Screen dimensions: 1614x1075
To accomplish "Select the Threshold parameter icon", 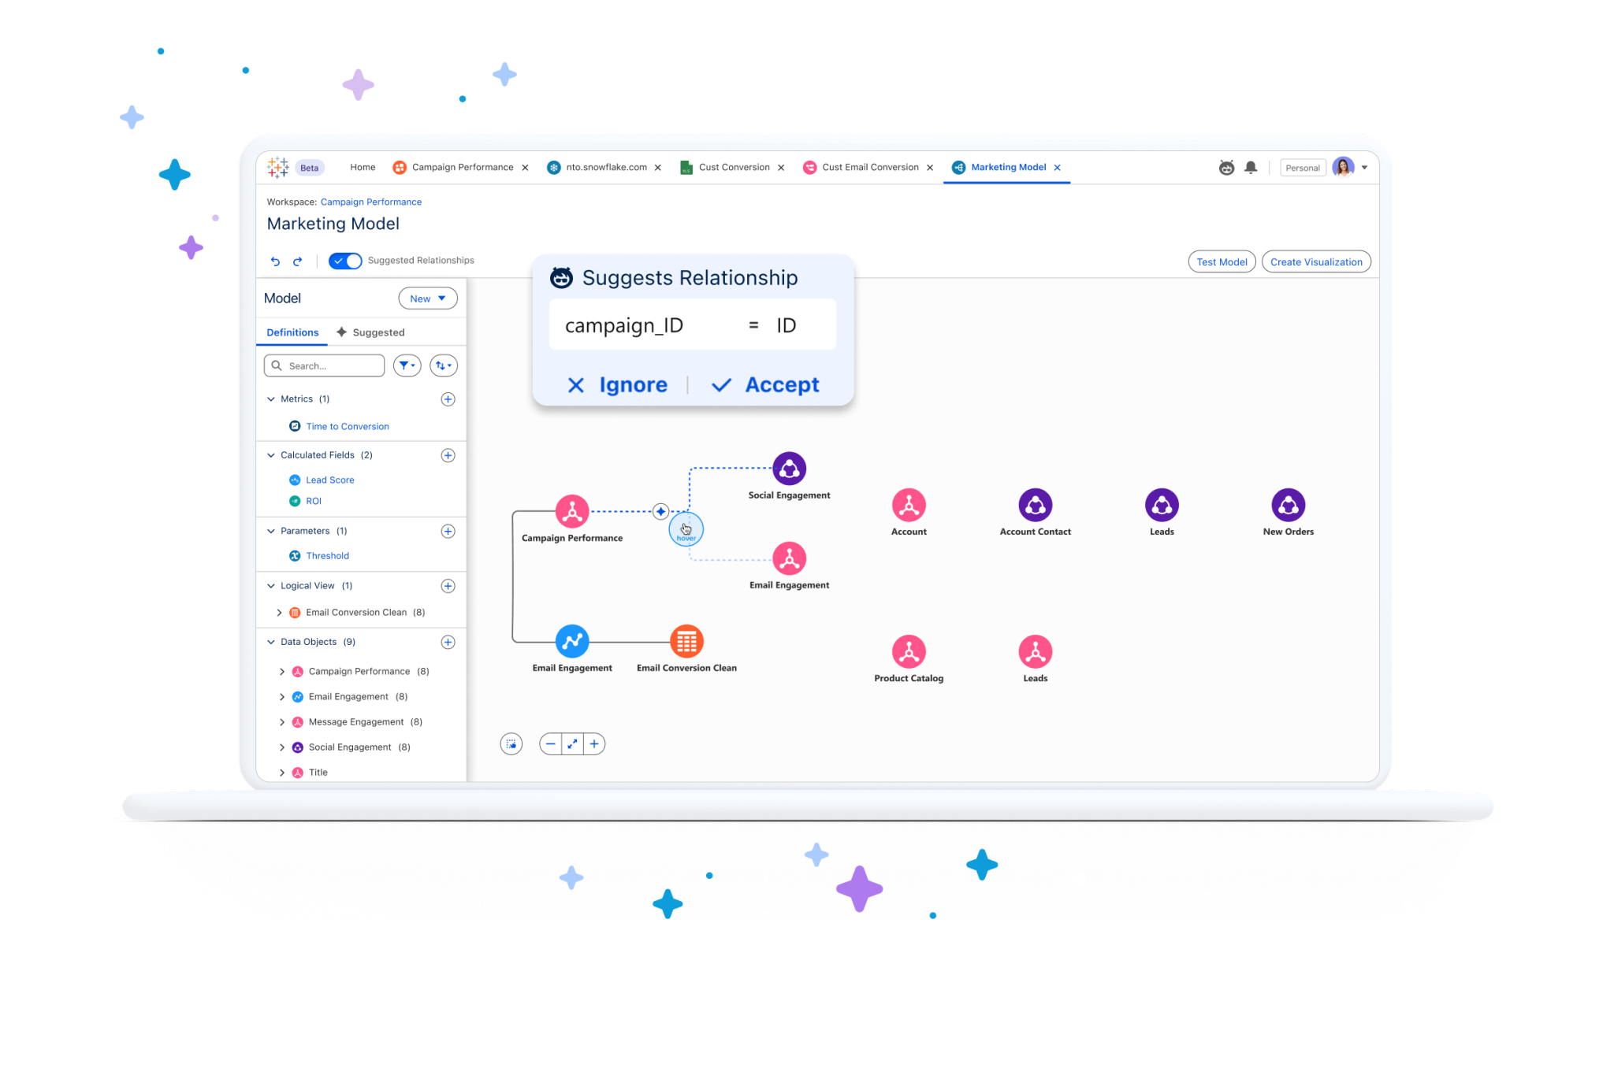I will click(295, 555).
